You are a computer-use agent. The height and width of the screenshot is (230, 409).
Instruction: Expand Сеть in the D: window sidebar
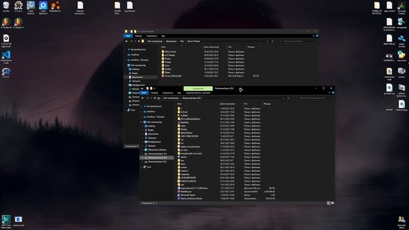[x=142, y=167]
